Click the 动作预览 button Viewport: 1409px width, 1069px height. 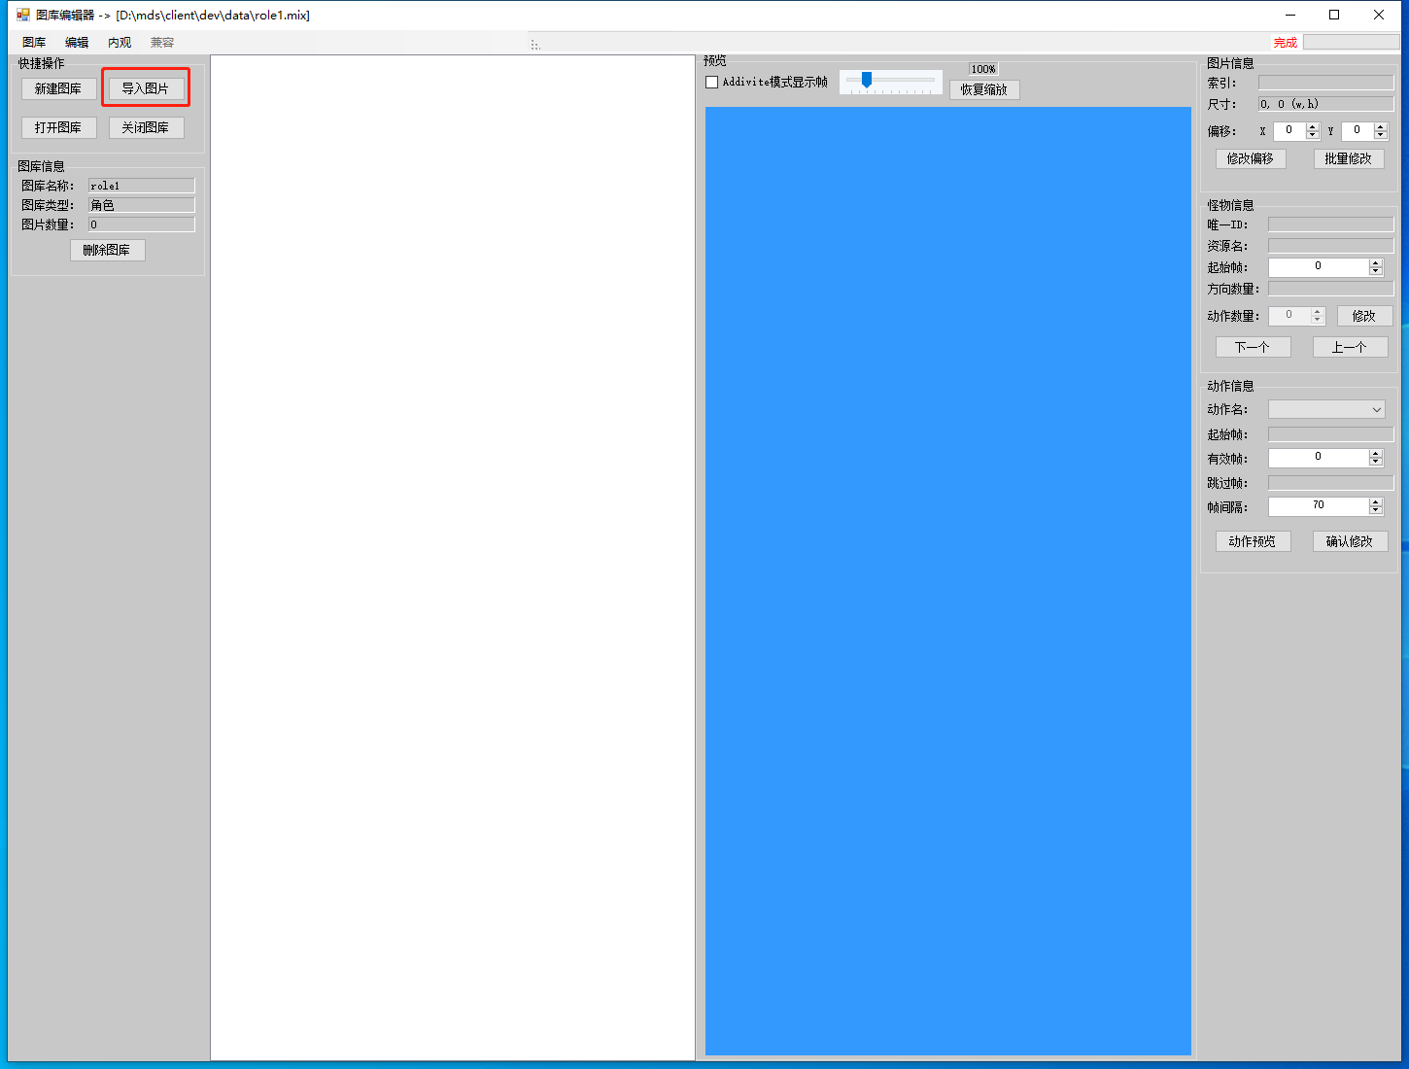tap(1253, 541)
